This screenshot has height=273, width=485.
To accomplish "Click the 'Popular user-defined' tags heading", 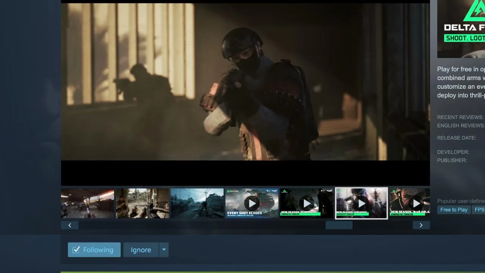I will coord(461,201).
